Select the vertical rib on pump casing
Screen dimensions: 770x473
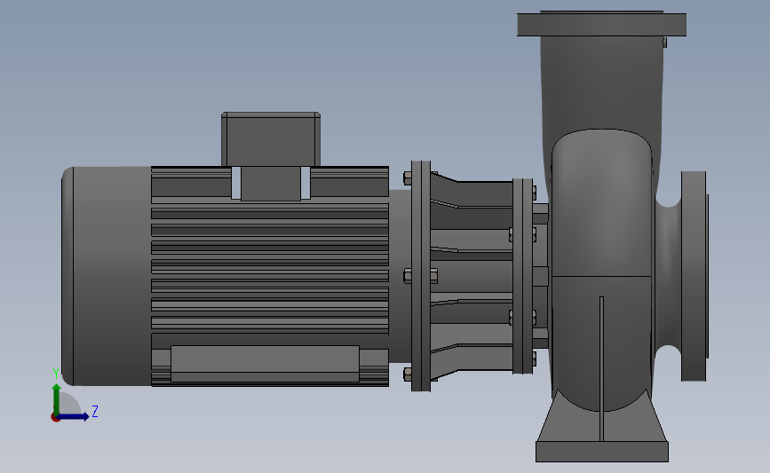[601, 368]
